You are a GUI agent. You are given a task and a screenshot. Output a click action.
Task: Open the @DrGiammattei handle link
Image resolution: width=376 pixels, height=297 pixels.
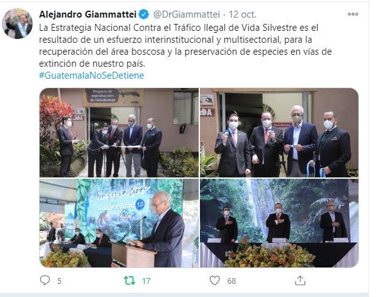click(x=186, y=14)
